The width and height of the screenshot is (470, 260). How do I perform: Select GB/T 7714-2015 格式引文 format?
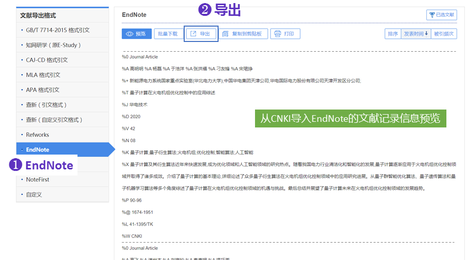pos(63,30)
